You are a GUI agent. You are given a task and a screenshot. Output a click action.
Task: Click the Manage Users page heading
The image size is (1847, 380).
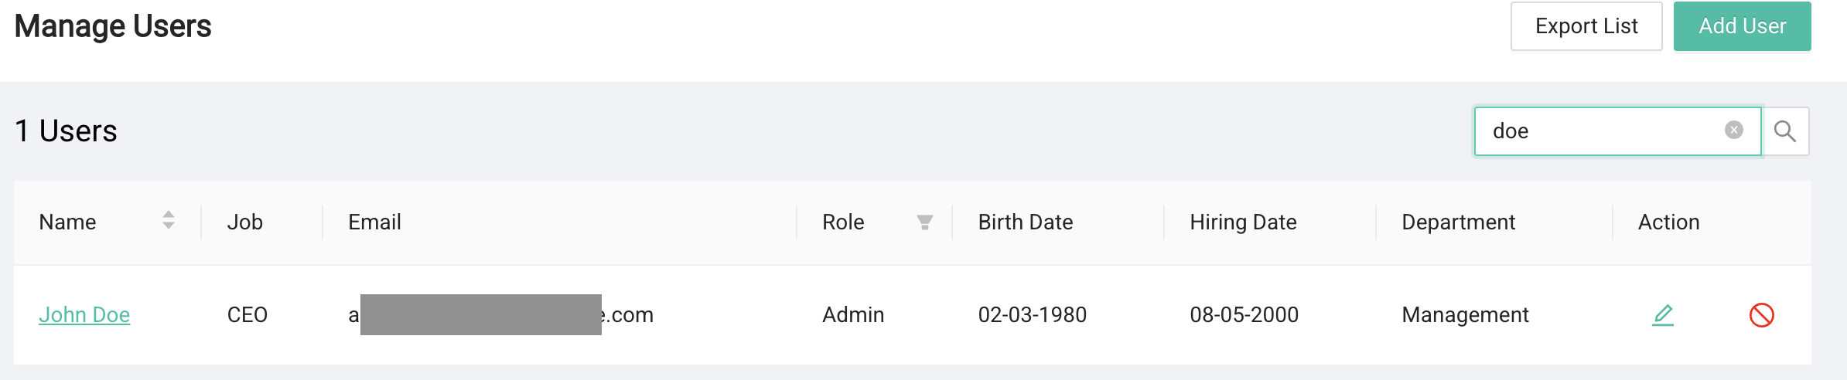pyautogui.click(x=113, y=26)
